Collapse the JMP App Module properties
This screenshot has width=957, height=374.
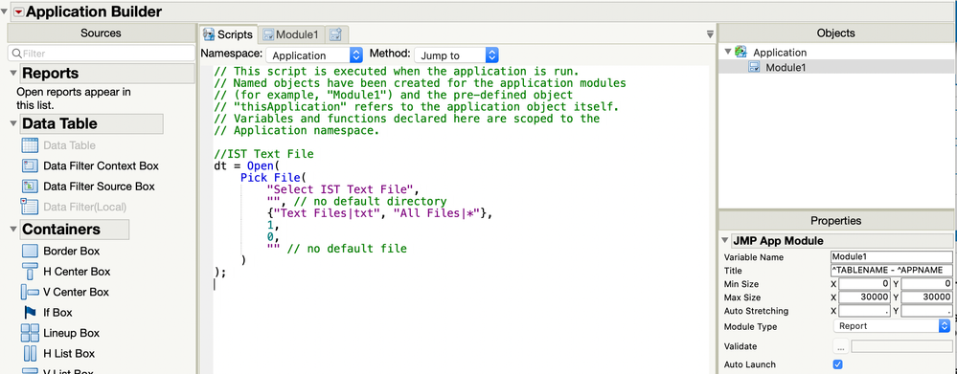pos(725,241)
